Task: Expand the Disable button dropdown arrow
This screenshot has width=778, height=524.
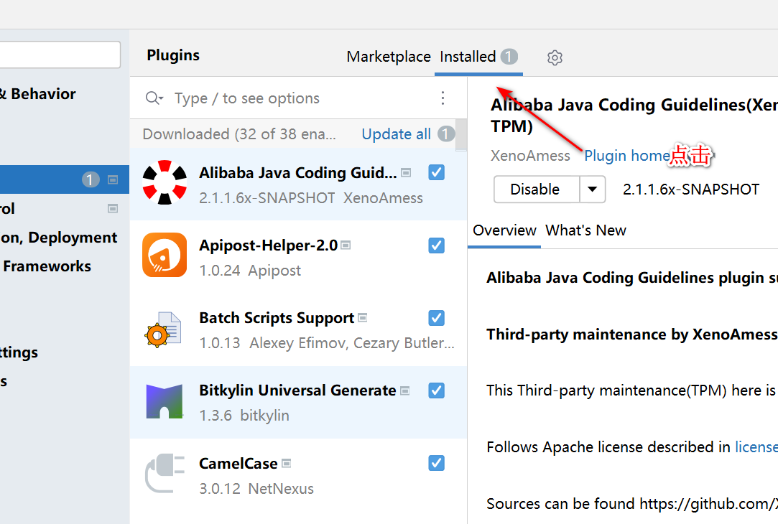Action: (592, 190)
